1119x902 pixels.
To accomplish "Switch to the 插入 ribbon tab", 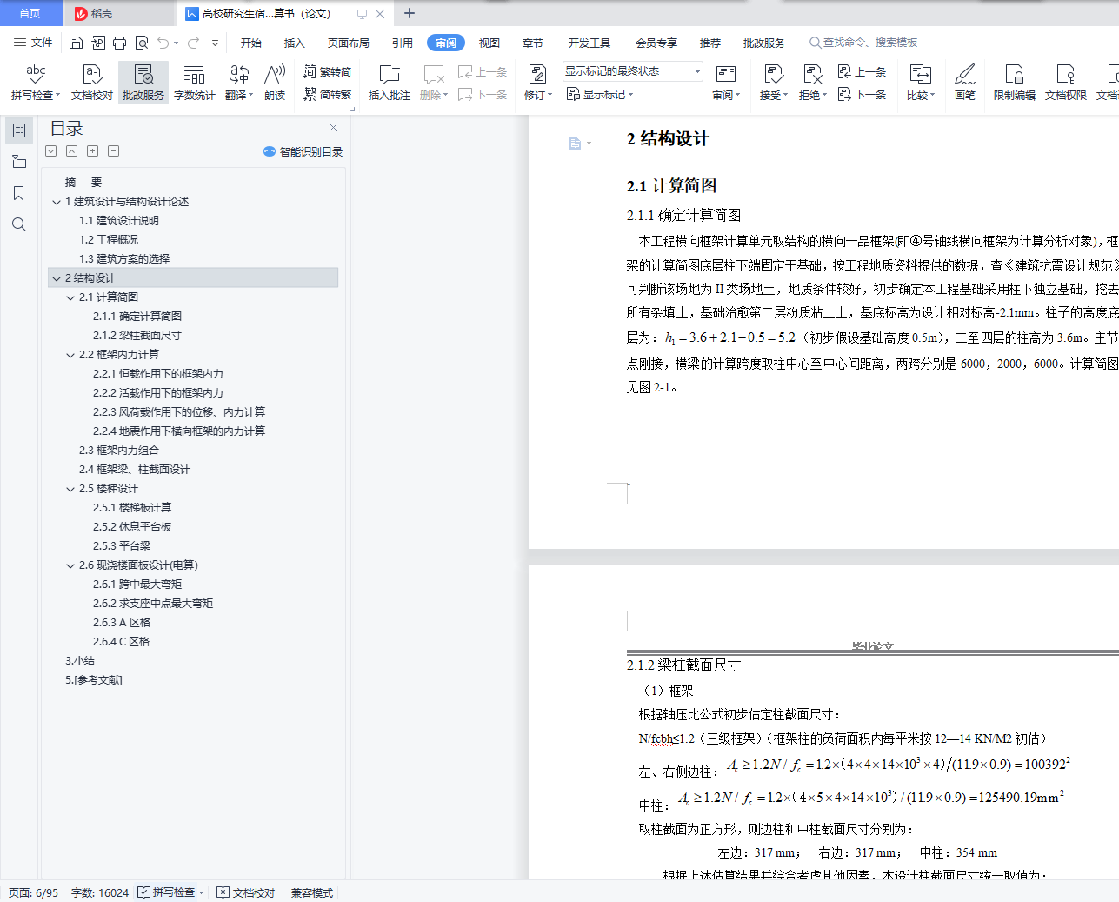I will click(295, 43).
